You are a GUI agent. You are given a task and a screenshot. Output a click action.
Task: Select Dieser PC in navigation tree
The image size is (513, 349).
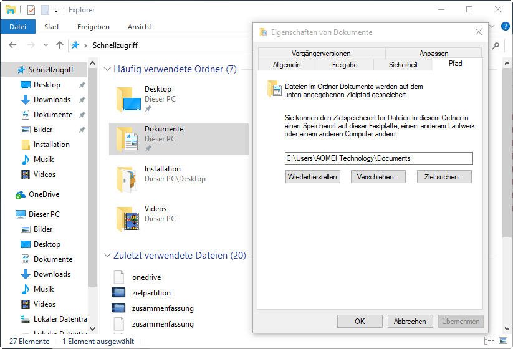click(44, 214)
